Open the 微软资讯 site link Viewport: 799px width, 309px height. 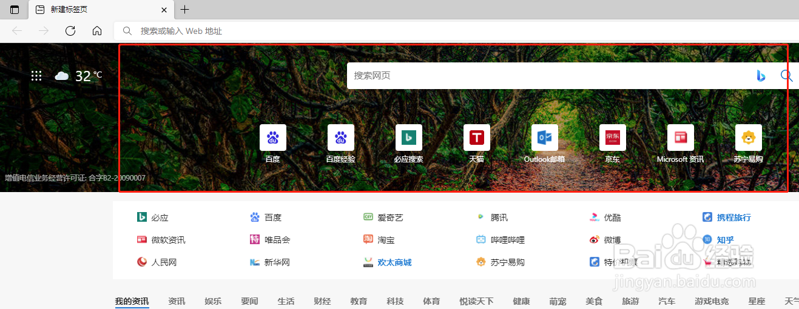click(x=161, y=240)
